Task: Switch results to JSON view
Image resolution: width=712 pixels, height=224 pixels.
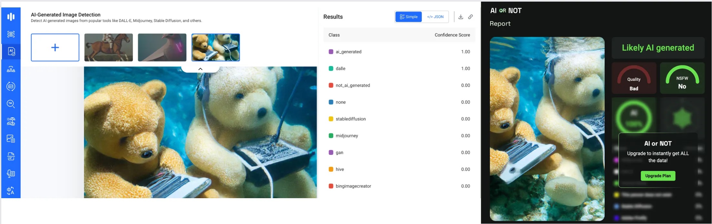Action: click(x=435, y=17)
